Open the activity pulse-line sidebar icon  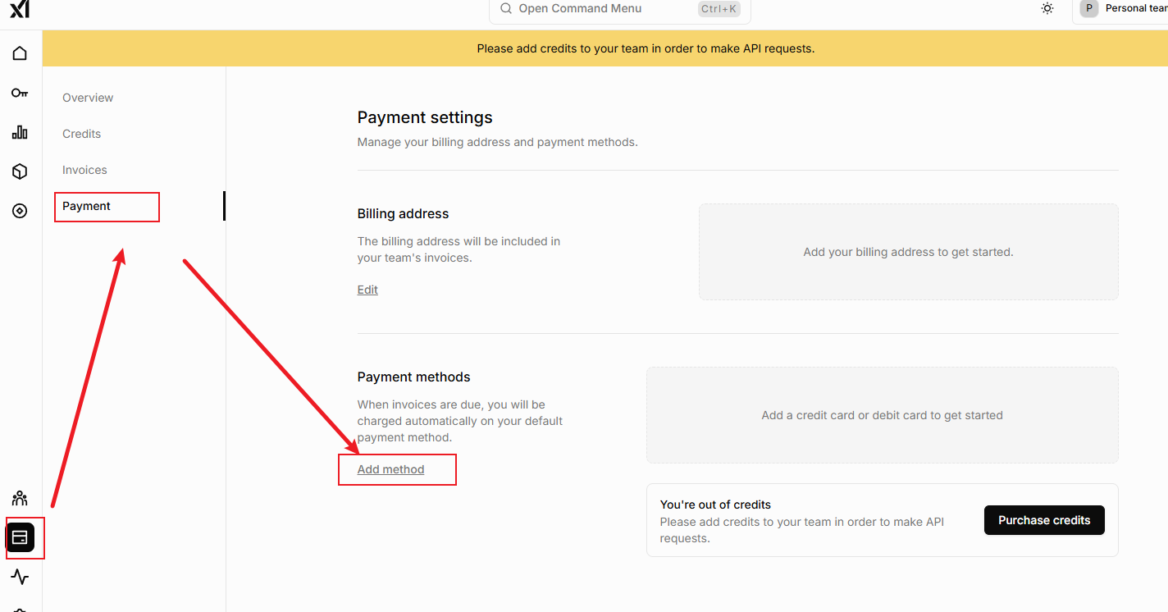pyautogui.click(x=20, y=577)
